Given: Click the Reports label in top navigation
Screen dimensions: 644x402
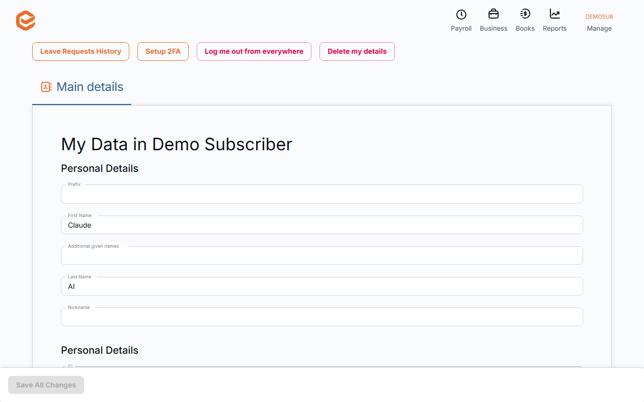Looking at the screenshot, I should tap(554, 29).
